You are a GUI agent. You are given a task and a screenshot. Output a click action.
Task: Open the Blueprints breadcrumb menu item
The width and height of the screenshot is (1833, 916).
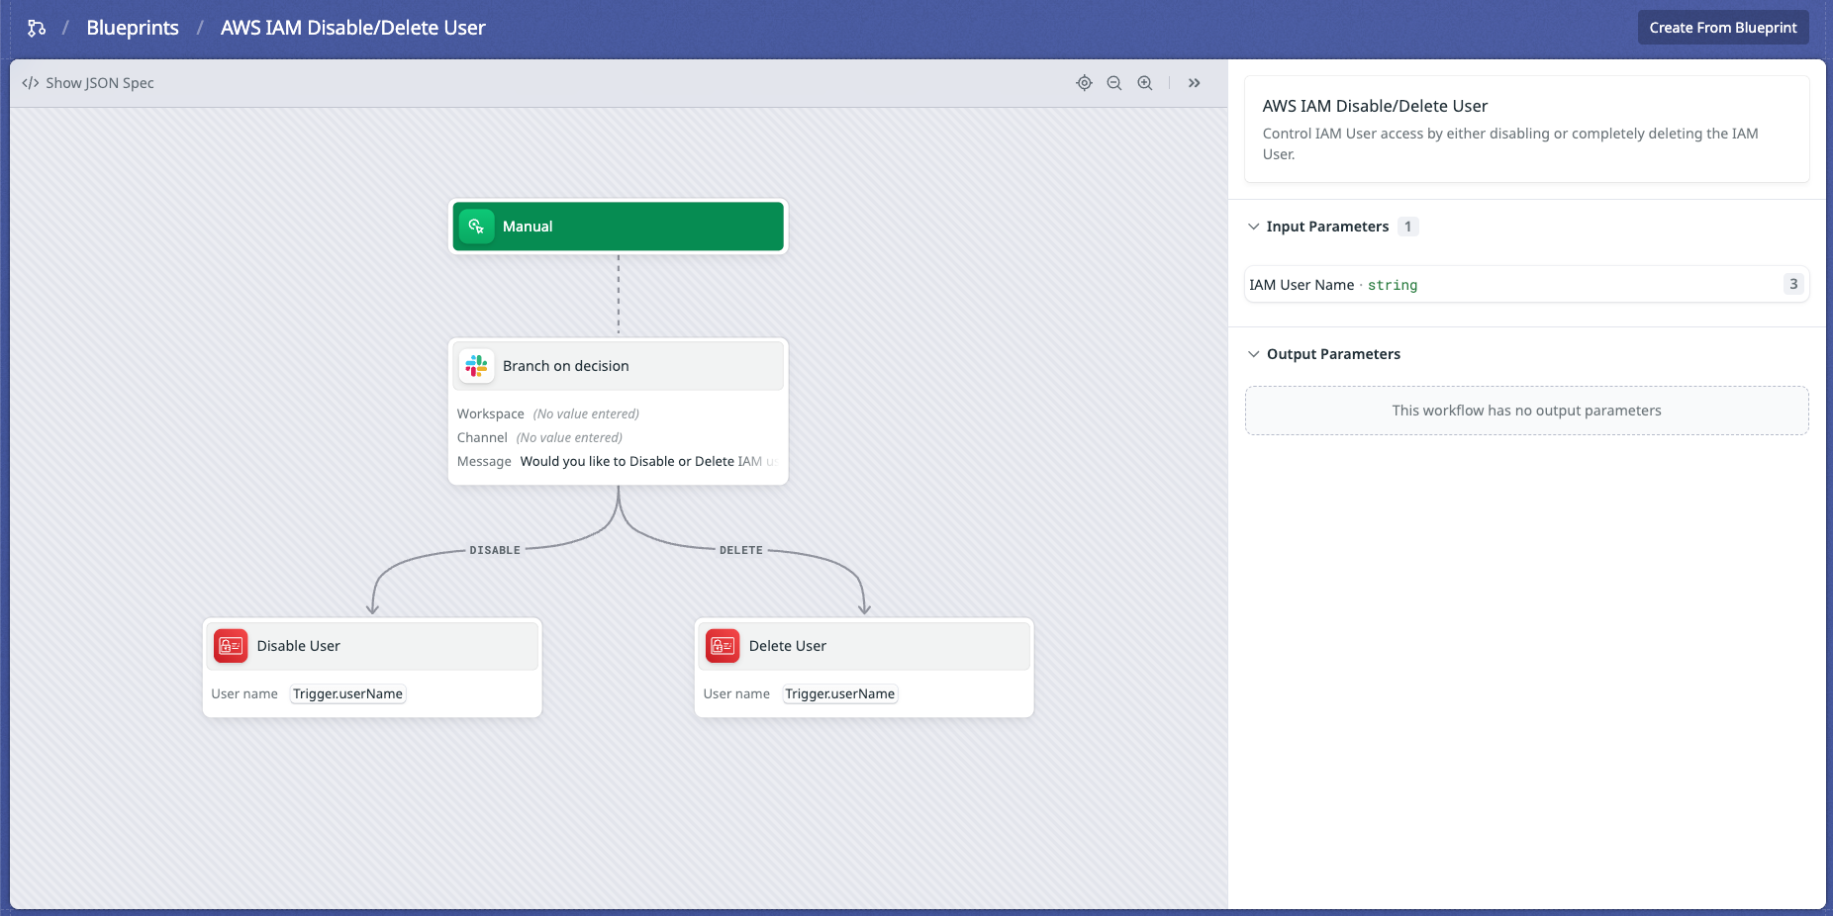pos(133,27)
